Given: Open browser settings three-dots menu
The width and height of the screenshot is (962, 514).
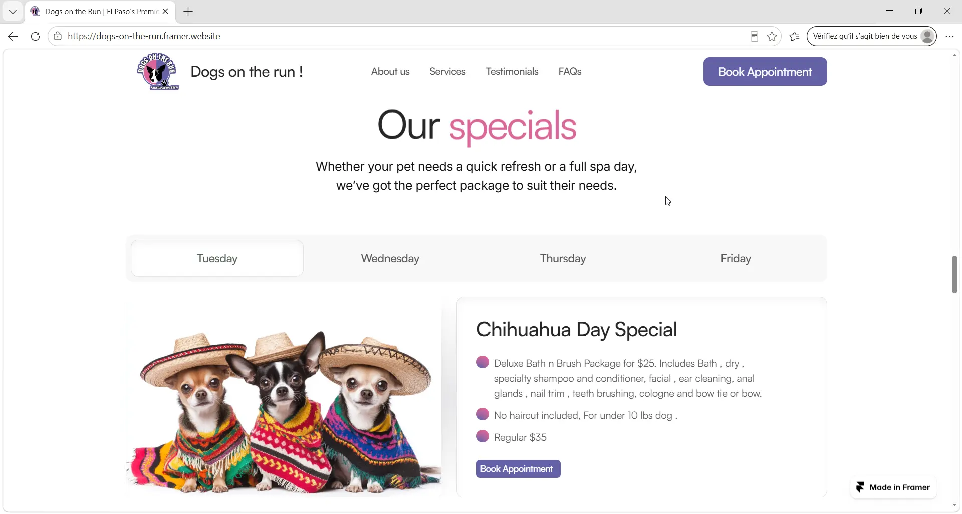Looking at the screenshot, I should click(x=949, y=36).
